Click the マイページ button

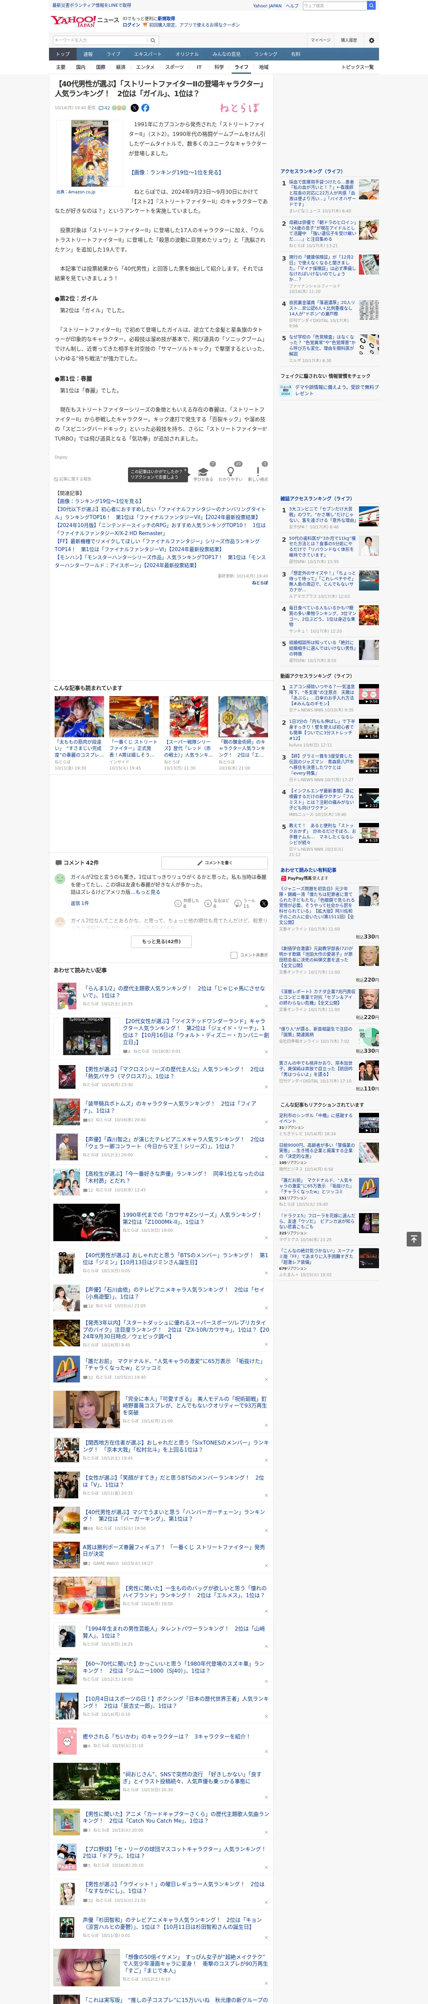320,40
